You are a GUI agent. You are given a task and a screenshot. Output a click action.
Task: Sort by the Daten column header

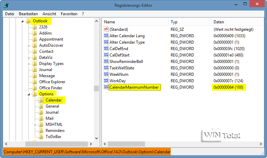pos(238,22)
